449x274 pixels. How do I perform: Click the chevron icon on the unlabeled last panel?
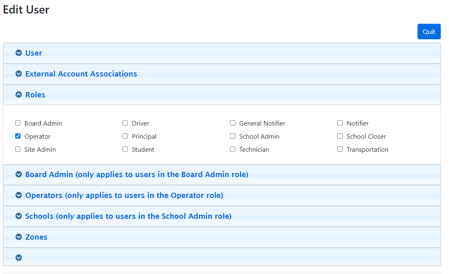pyautogui.click(x=18, y=258)
